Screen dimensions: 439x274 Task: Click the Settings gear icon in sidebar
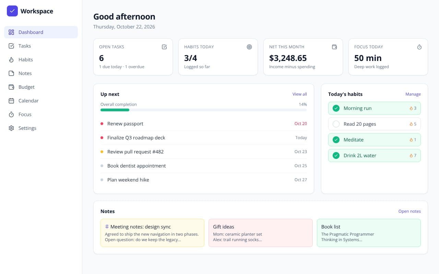(11, 128)
